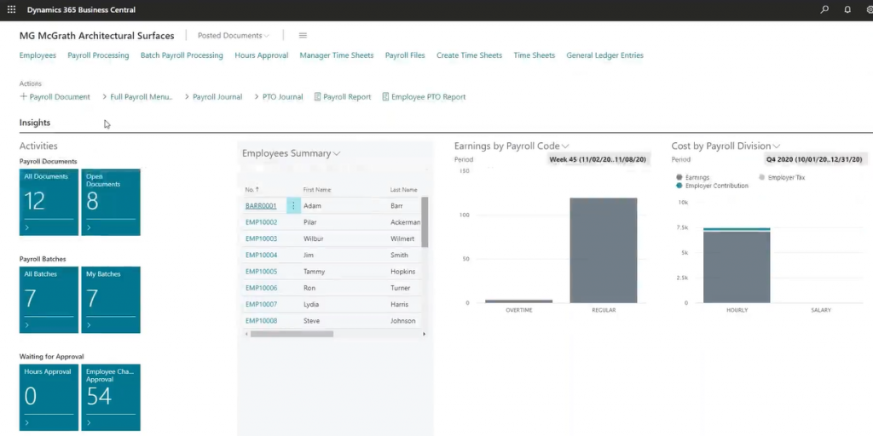Viewport: 873px width, 436px height.
Task: Click the Last Name column header
Action: (x=403, y=190)
